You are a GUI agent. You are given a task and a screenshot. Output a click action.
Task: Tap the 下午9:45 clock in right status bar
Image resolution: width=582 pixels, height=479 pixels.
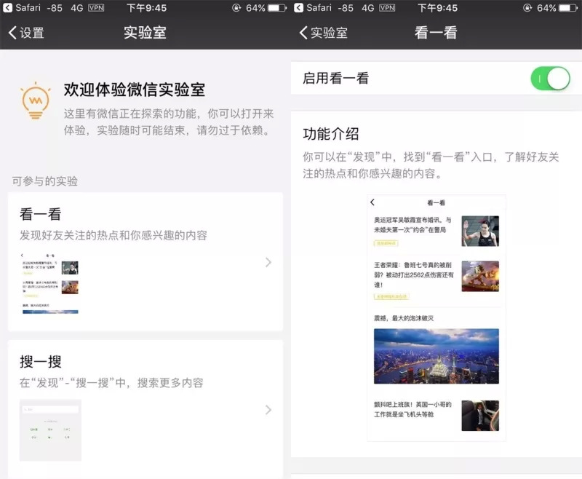click(438, 8)
